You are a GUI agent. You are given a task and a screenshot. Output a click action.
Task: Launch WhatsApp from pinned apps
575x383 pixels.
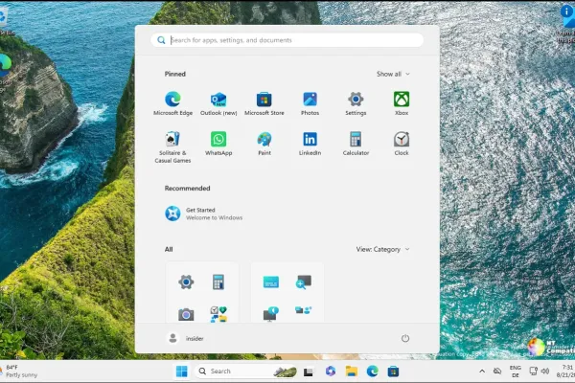click(218, 144)
